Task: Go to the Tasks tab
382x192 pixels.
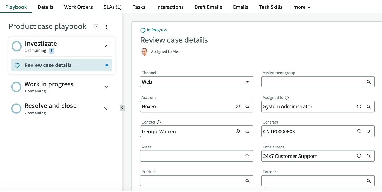Action: point(139,7)
